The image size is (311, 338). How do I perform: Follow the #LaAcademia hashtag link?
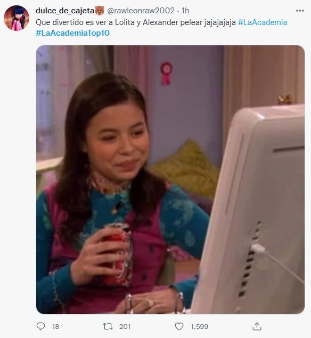pos(263,22)
